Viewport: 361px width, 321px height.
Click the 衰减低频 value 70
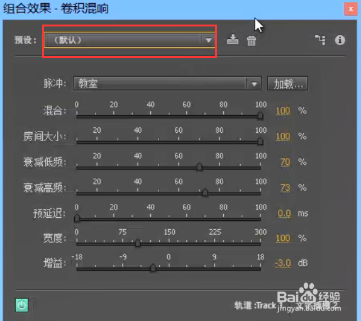coord(286,162)
